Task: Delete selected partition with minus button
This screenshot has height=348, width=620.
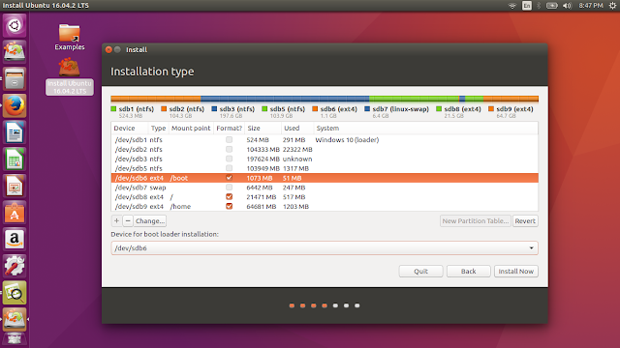Action: [128, 221]
